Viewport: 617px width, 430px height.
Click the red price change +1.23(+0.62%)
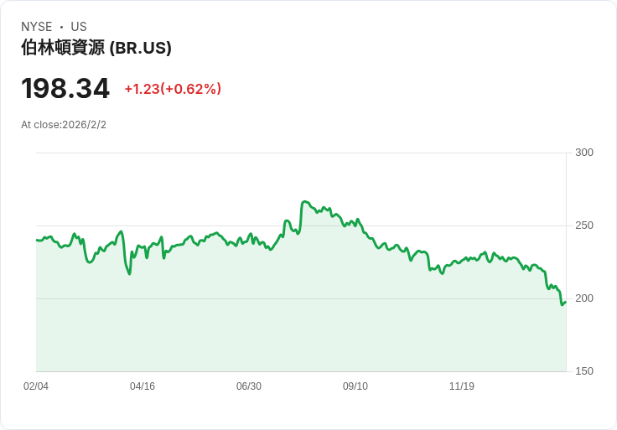pyautogui.click(x=173, y=89)
